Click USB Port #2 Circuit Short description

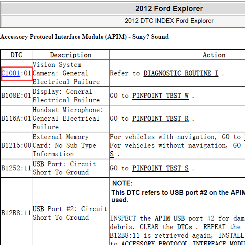point(70,213)
